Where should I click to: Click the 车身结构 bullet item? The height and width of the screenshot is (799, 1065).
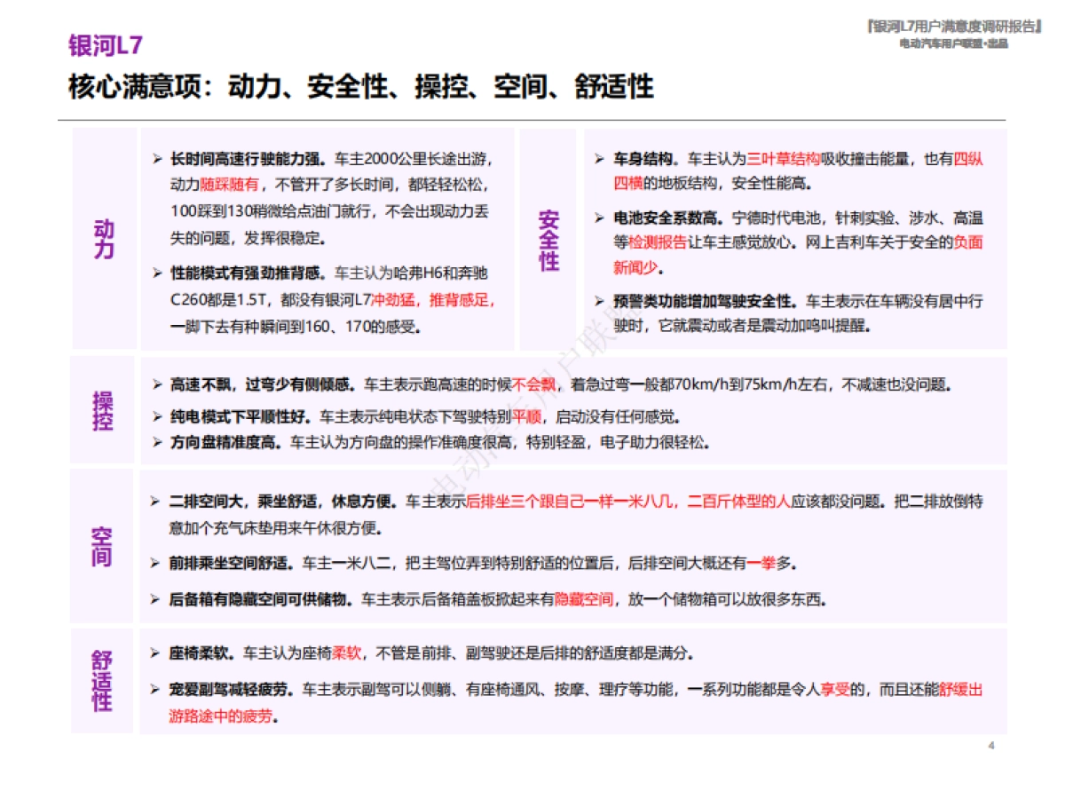pyautogui.click(x=645, y=160)
